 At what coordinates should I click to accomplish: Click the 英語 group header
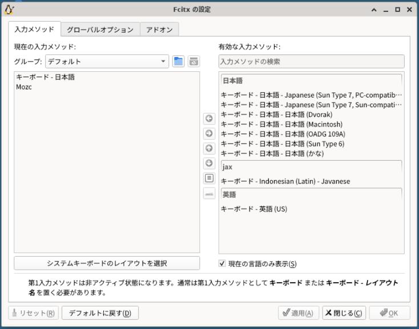click(311, 194)
